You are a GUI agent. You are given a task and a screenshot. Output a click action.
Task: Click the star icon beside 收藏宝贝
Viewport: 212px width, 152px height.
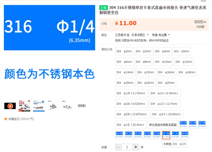[x=6, y=119]
